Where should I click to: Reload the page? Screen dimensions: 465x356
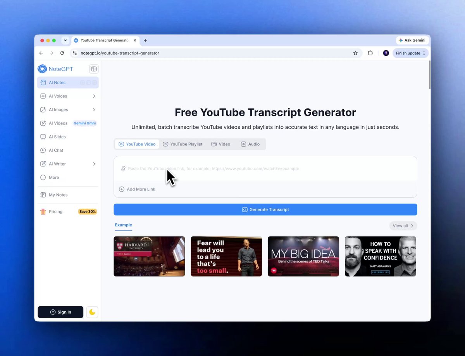tap(62, 53)
